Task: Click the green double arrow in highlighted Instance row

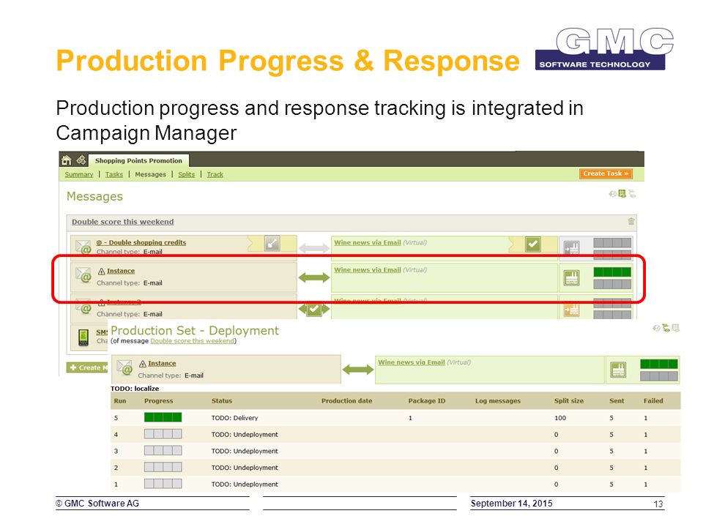Action: pos(314,278)
